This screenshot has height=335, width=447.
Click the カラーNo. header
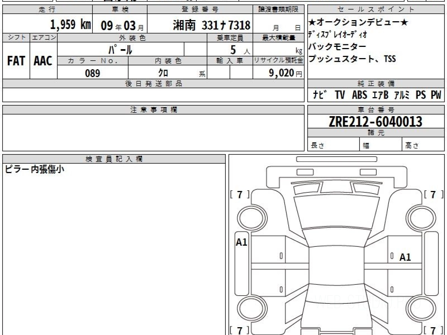click(93, 61)
